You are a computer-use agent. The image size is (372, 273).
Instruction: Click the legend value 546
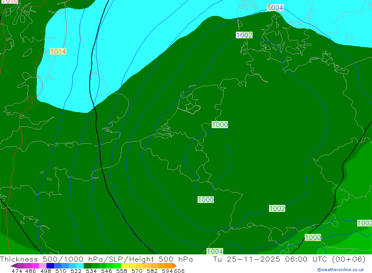[106, 271]
